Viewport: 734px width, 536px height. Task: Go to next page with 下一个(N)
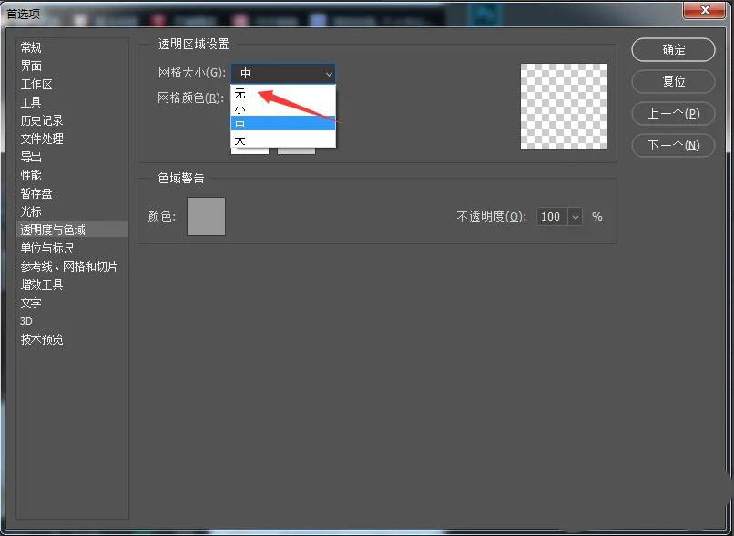(x=673, y=146)
